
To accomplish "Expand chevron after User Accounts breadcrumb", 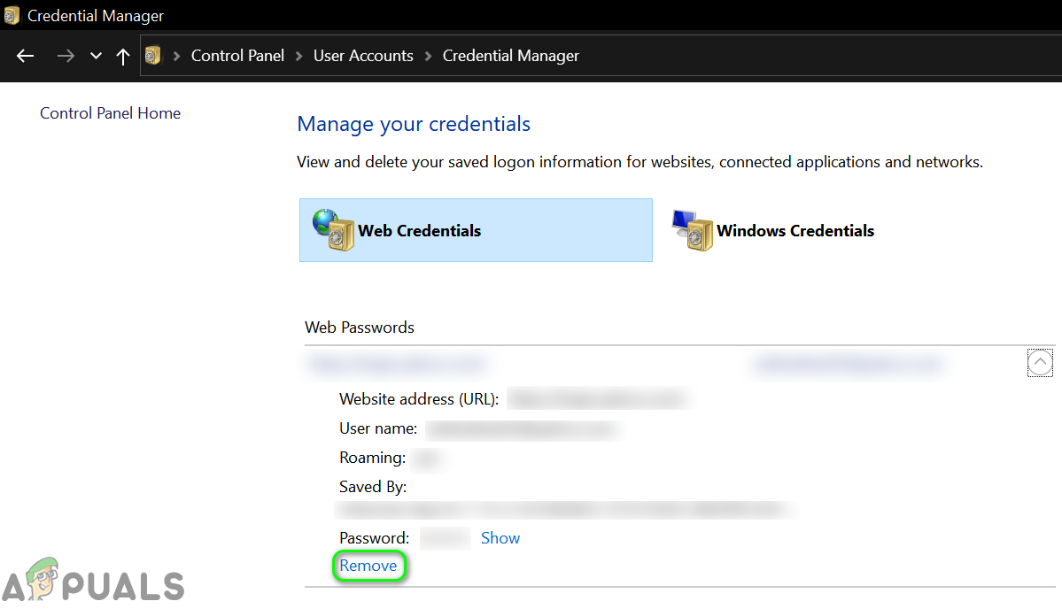I will tap(429, 56).
